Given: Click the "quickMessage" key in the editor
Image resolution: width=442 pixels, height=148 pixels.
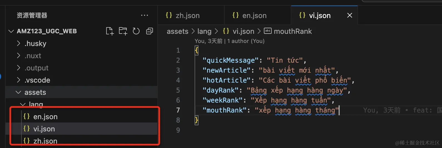Looking at the screenshot, I should click(x=230, y=60).
